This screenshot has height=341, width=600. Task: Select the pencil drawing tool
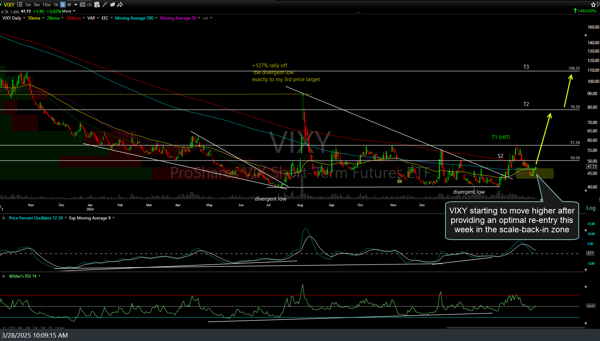[x=105, y=5]
